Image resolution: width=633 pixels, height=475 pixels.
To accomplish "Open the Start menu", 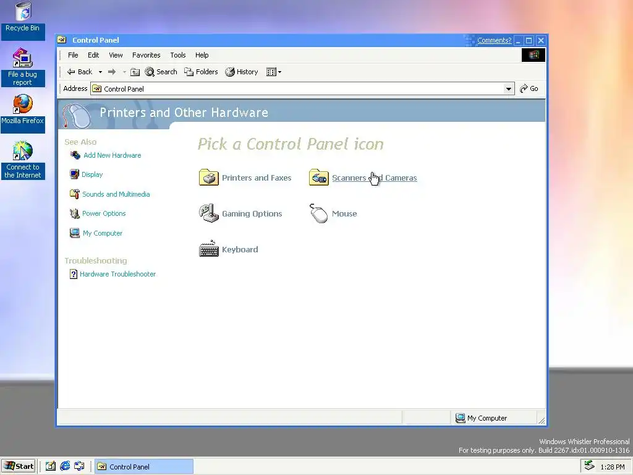I will (x=19, y=466).
